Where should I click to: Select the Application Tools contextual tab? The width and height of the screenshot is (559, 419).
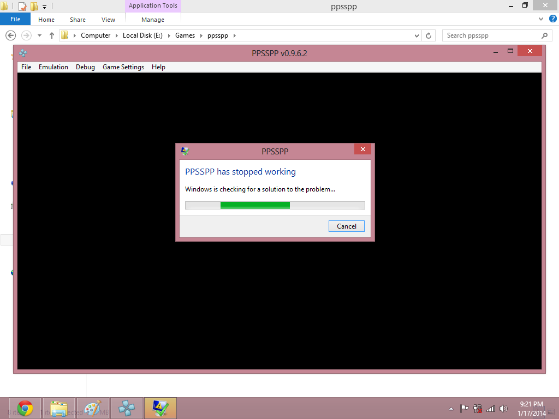(153, 5)
